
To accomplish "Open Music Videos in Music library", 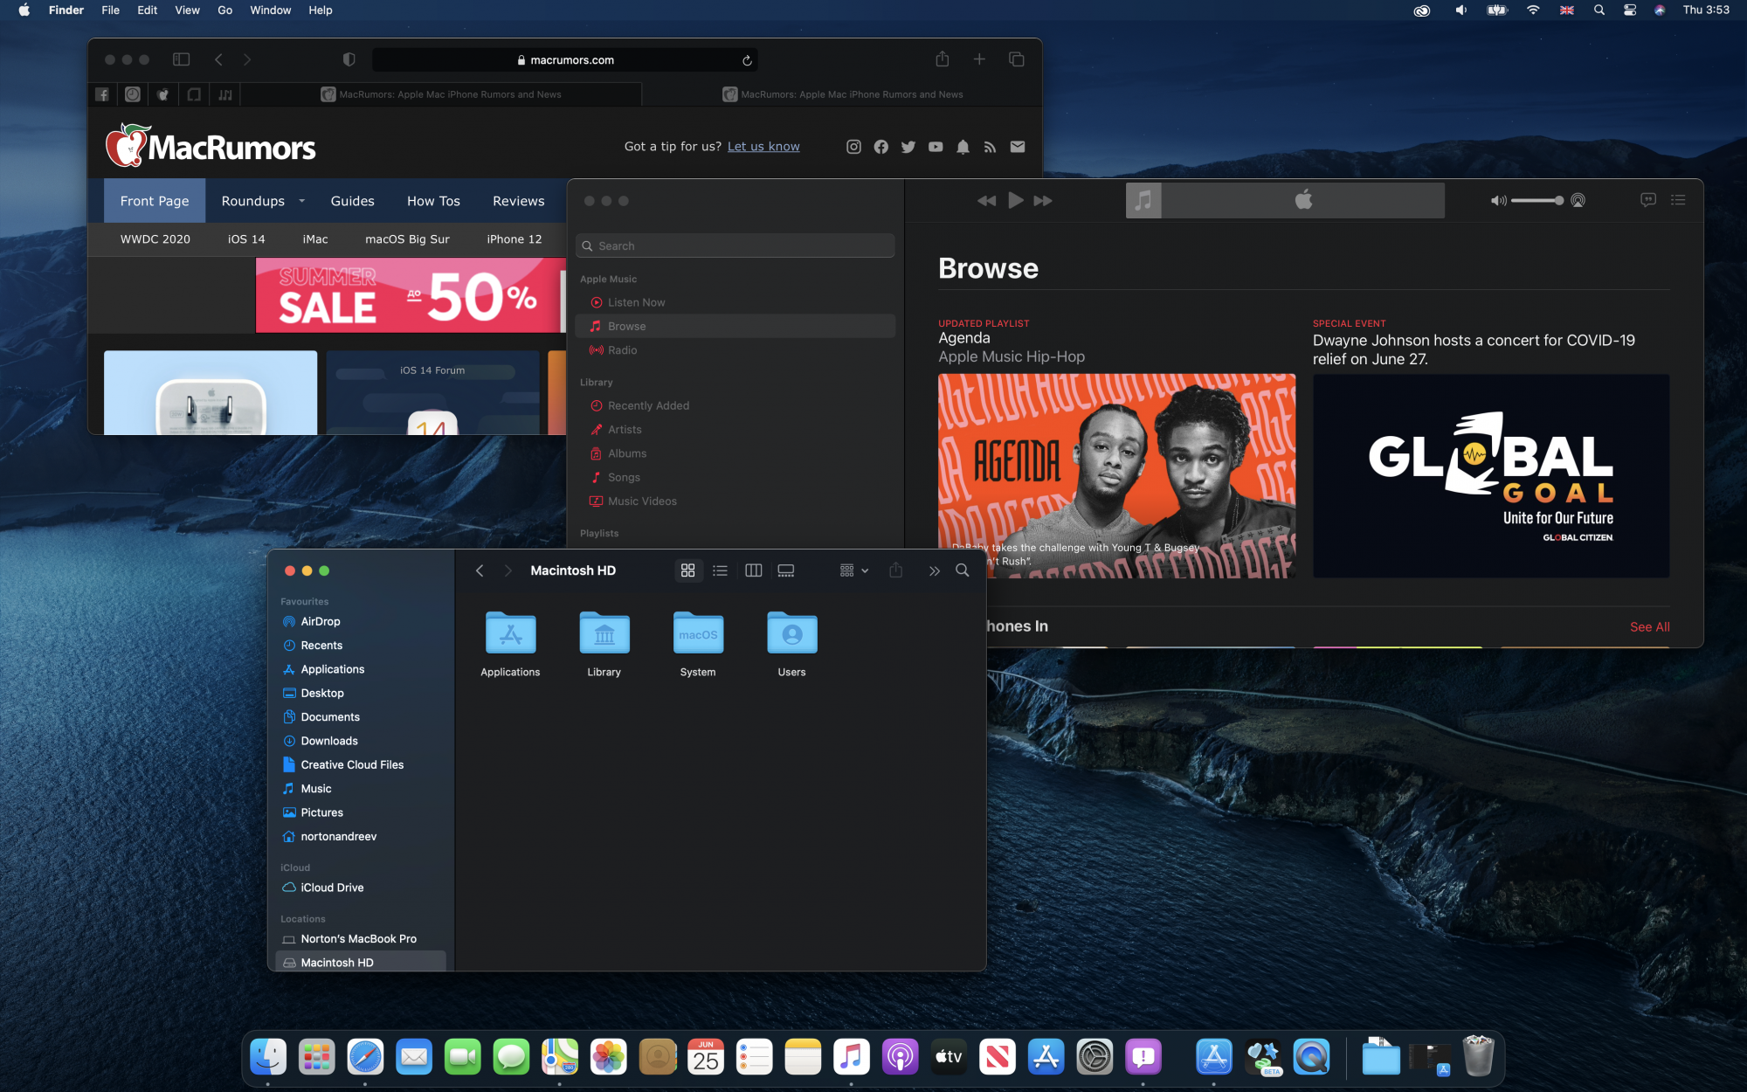I will coord(735,501).
